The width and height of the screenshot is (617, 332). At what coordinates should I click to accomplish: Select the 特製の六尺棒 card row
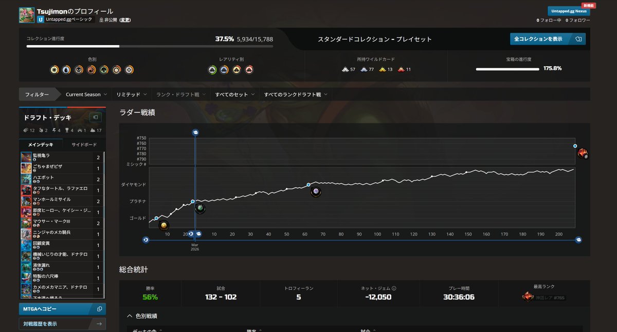click(x=62, y=278)
